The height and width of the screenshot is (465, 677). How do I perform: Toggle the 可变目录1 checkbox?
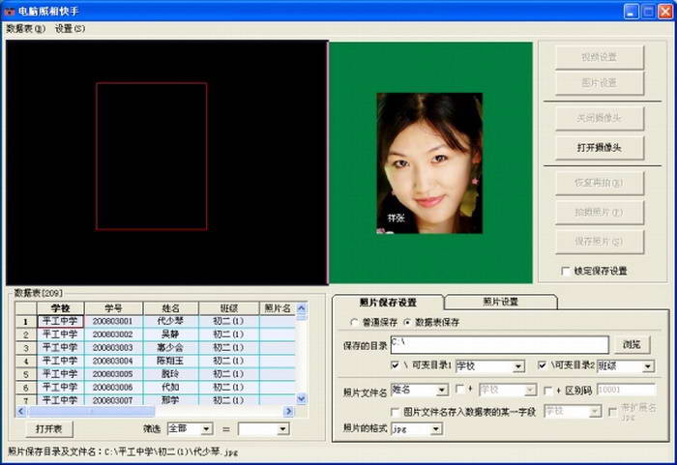pos(396,366)
